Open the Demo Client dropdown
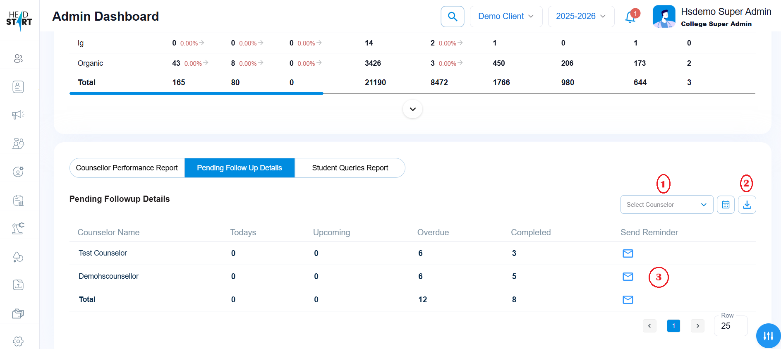The width and height of the screenshot is (781, 349). click(x=505, y=17)
